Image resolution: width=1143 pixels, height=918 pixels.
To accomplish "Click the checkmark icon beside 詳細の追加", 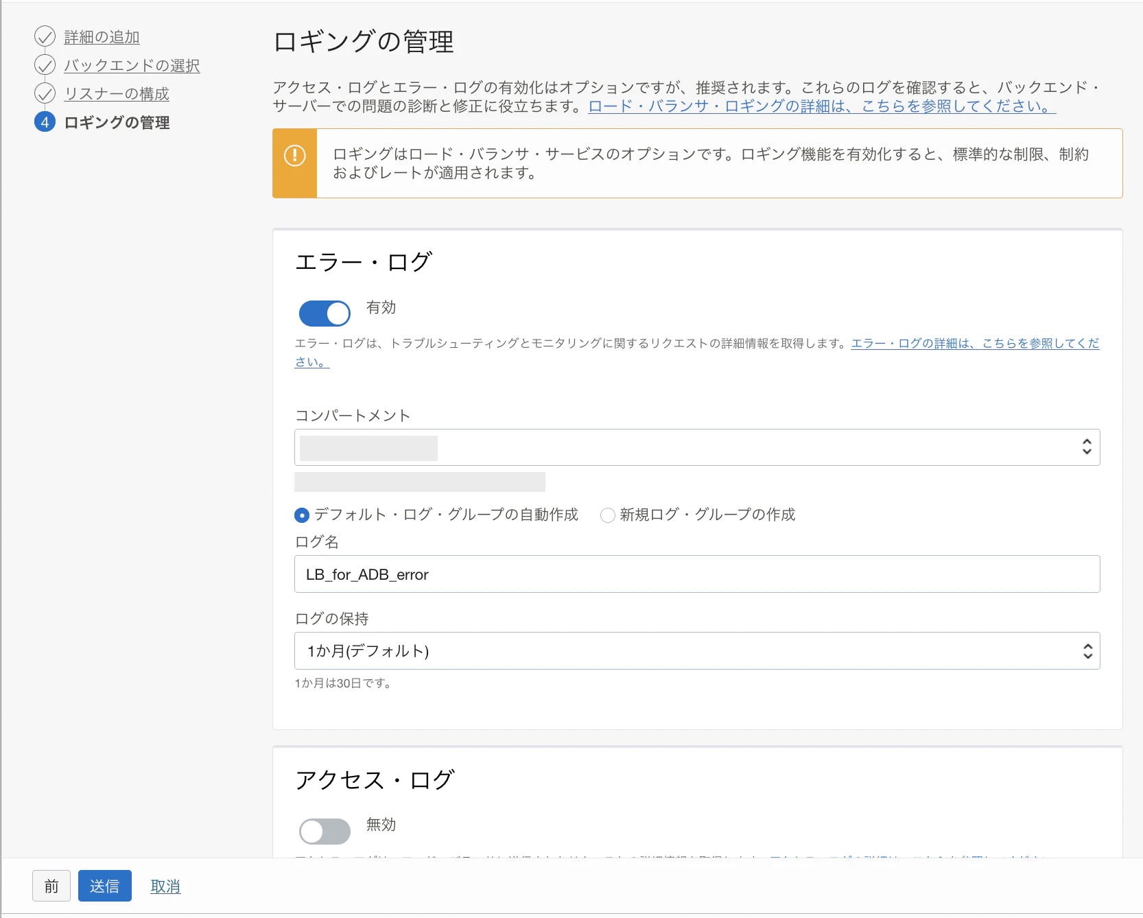I will 45,36.
